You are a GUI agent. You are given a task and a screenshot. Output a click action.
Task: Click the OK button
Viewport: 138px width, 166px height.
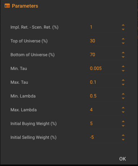pos(122,159)
